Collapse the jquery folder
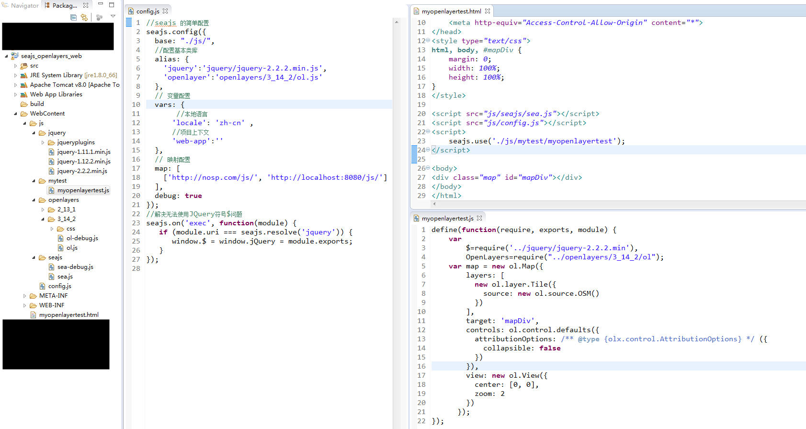Viewport: 806px width, 429px height. tap(34, 133)
